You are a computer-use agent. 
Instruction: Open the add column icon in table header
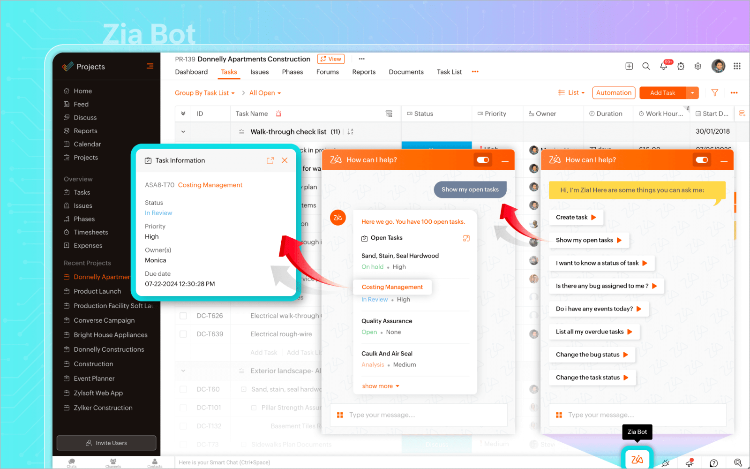(742, 113)
